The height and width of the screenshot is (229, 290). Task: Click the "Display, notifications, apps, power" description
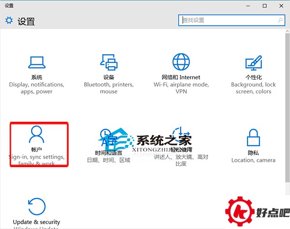pos(37,88)
